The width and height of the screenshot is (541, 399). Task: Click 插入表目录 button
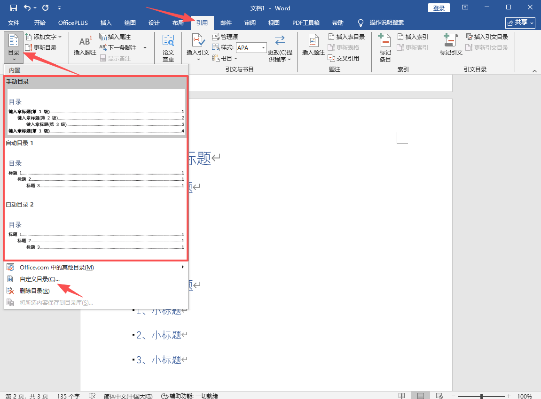(346, 37)
